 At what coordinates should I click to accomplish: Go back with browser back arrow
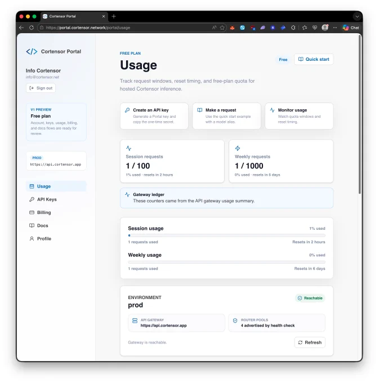pyautogui.click(x=21, y=28)
